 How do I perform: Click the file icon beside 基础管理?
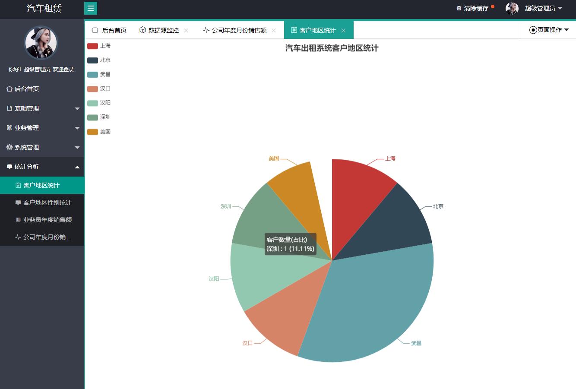pyautogui.click(x=9, y=108)
